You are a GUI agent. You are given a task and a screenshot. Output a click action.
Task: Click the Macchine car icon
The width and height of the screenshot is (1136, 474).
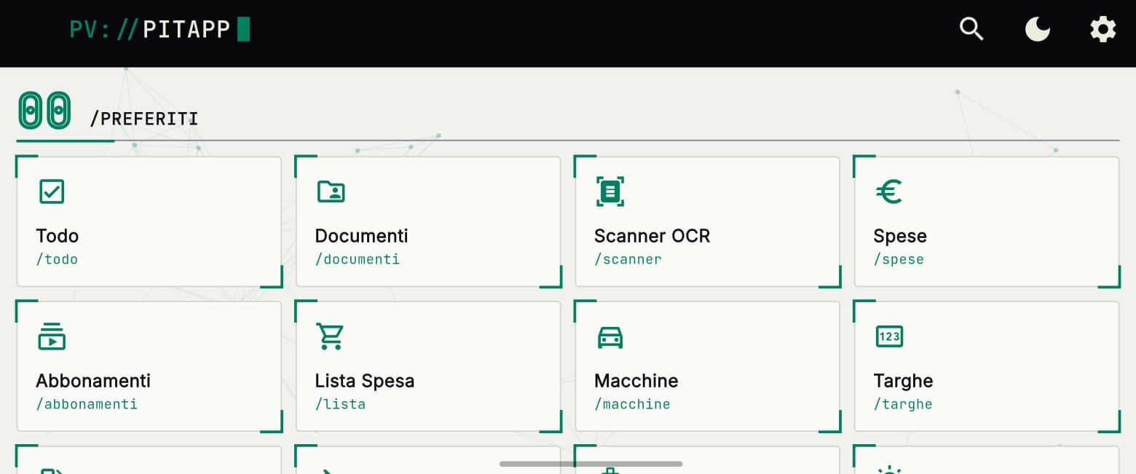[x=610, y=337]
